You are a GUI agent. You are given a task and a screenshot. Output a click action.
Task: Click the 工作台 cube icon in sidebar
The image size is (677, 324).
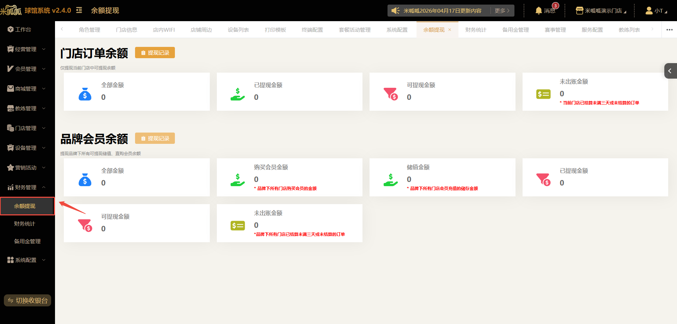click(x=11, y=29)
